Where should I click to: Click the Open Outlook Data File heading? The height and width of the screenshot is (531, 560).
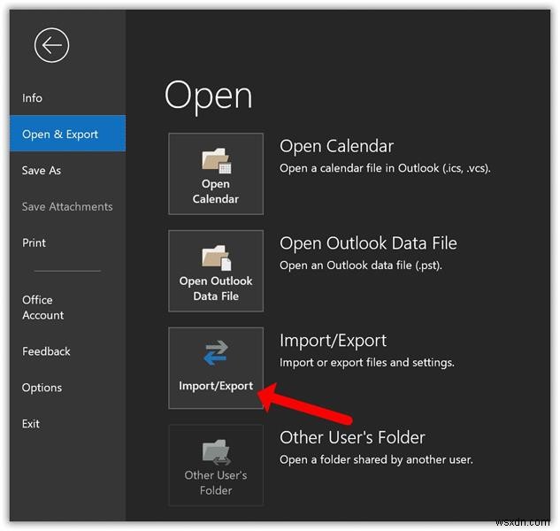tap(368, 243)
